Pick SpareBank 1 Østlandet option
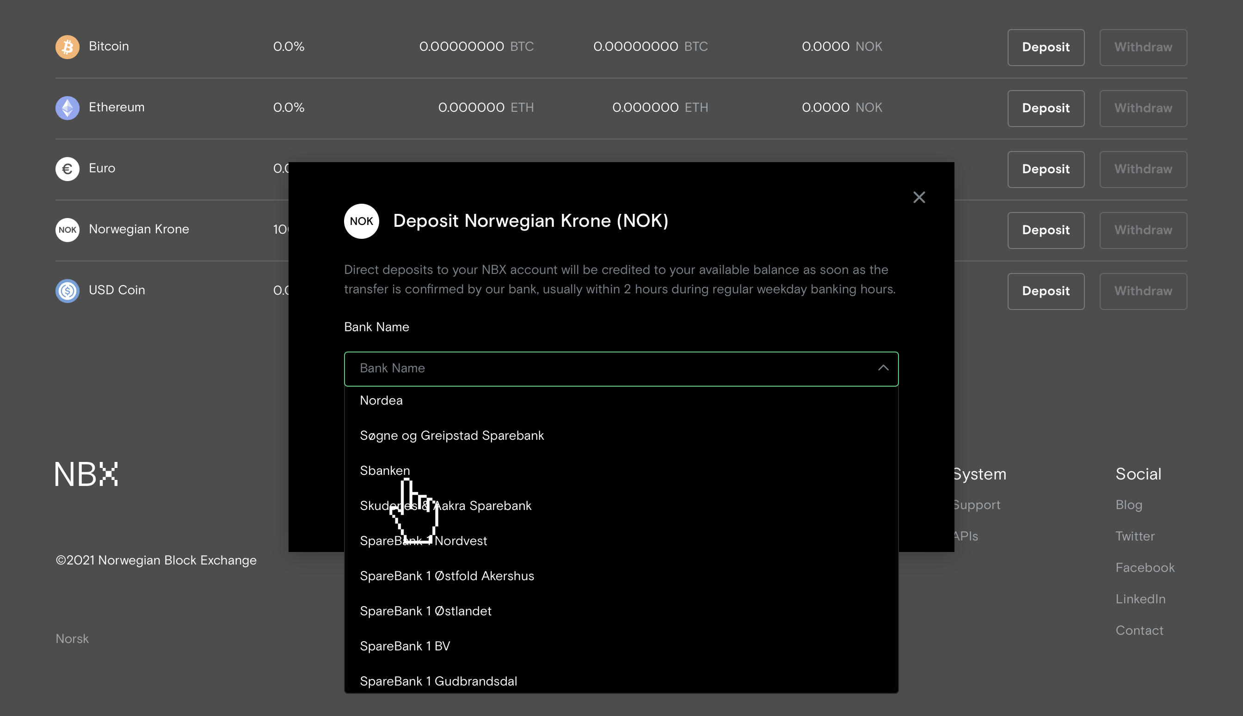The width and height of the screenshot is (1243, 716). pos(426,611)
